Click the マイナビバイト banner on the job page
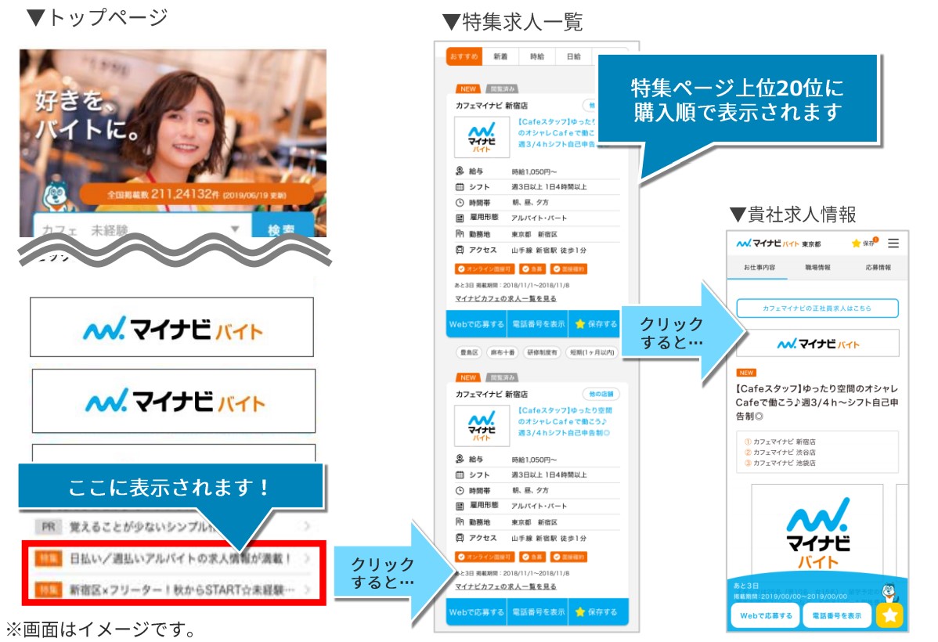This screenshot has height=642, width=938. [x=817, y=344]
